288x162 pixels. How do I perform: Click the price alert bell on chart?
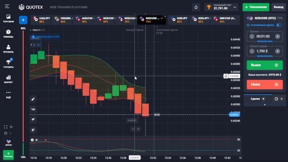coord(226,76)
